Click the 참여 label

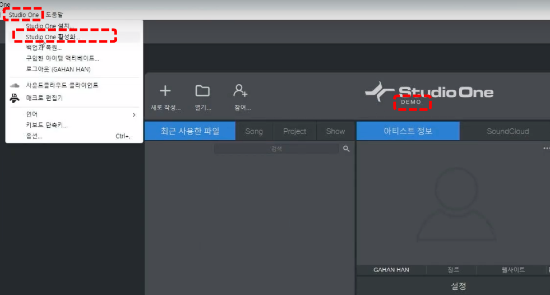point(242,108)
